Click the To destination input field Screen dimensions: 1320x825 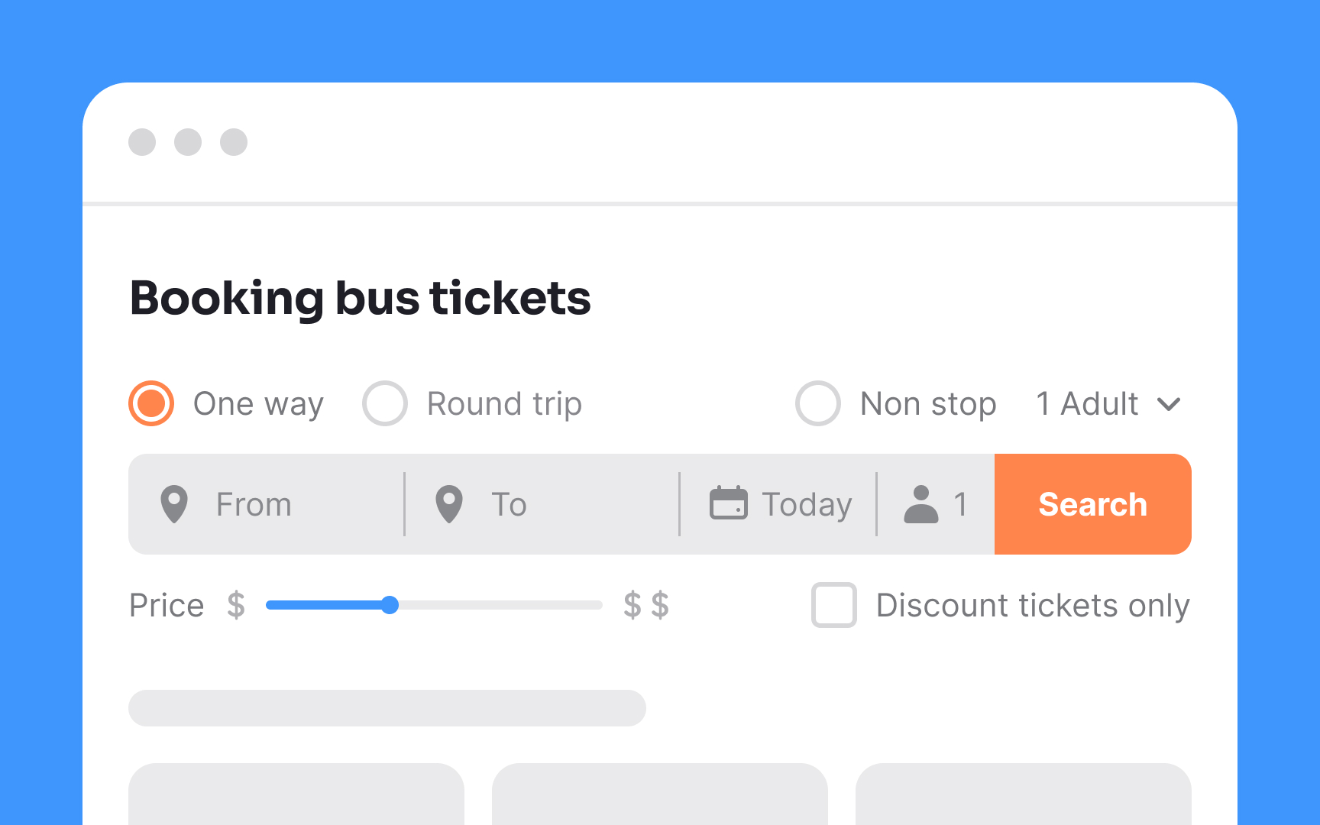coord(542,504)
